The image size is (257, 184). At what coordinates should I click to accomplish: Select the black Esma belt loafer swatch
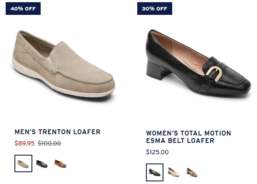[x=155, y=172]
